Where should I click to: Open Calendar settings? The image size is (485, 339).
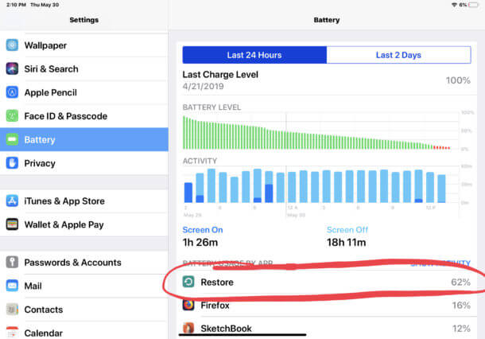[x=84, y=330]
